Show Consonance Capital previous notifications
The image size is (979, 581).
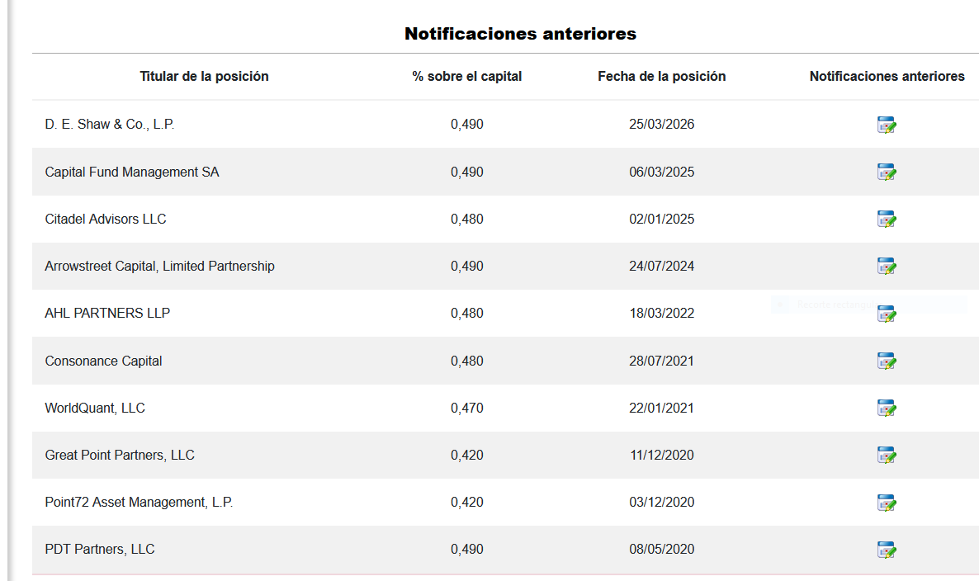tap(887, 361)
